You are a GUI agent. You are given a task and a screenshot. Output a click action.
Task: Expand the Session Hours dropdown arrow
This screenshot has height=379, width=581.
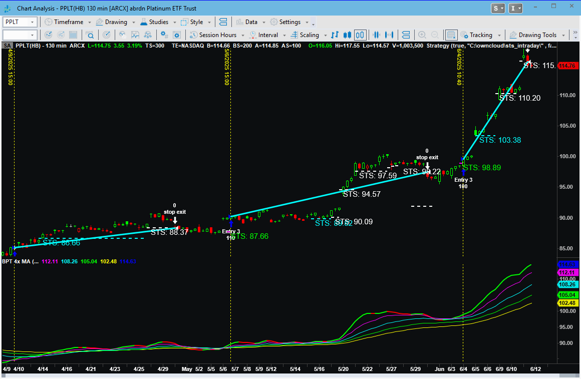(x=243, y=35)
